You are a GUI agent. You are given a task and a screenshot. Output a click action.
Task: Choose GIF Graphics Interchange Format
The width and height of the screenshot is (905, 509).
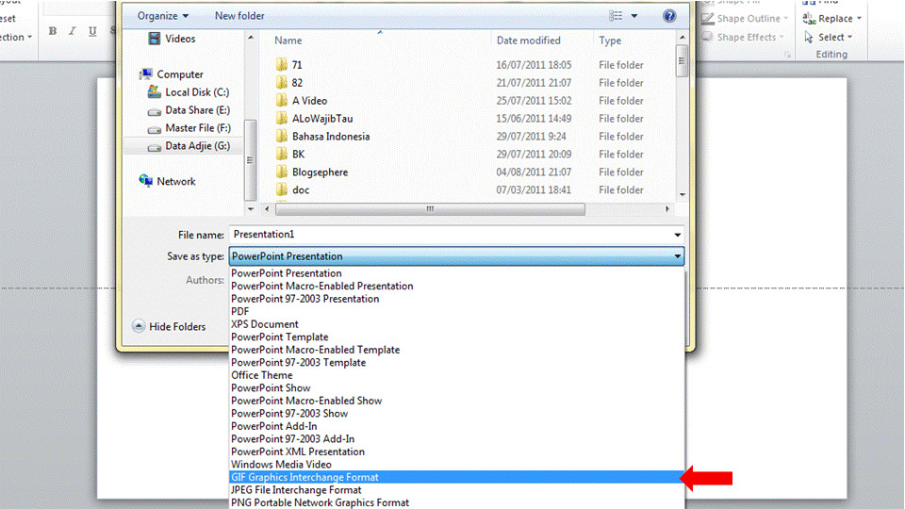[456, 477]
